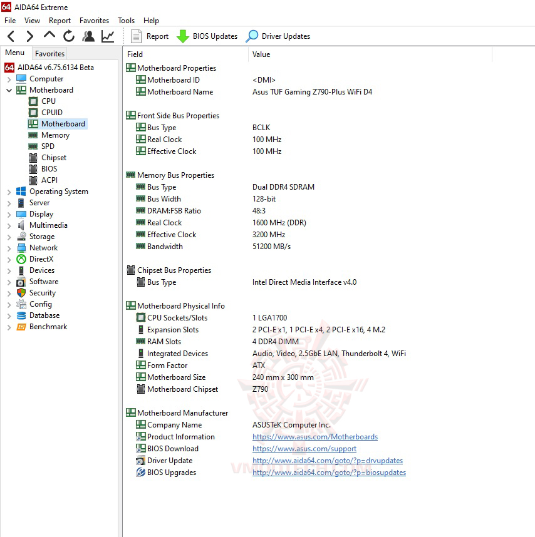Refresh the current page
535x537 pixels.
point(69,36)
